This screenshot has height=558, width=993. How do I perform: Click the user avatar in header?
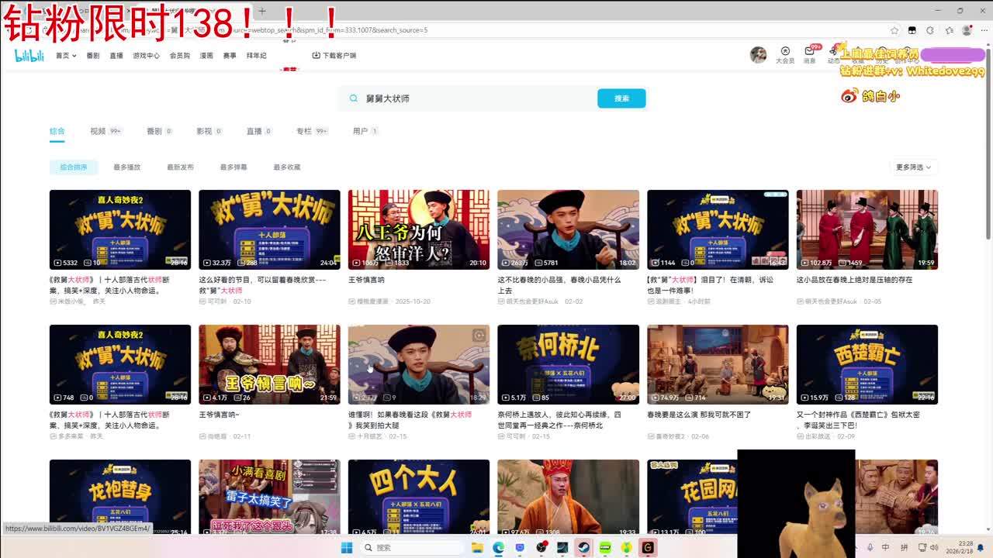(x=758, y=55)
